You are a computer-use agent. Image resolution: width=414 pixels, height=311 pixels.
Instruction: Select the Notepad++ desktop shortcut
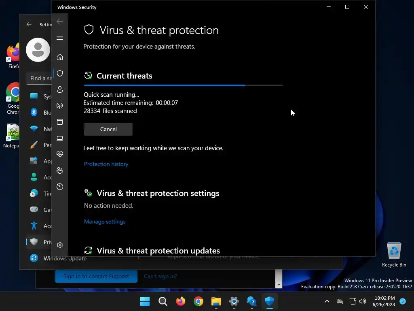[x=12, y=136]
